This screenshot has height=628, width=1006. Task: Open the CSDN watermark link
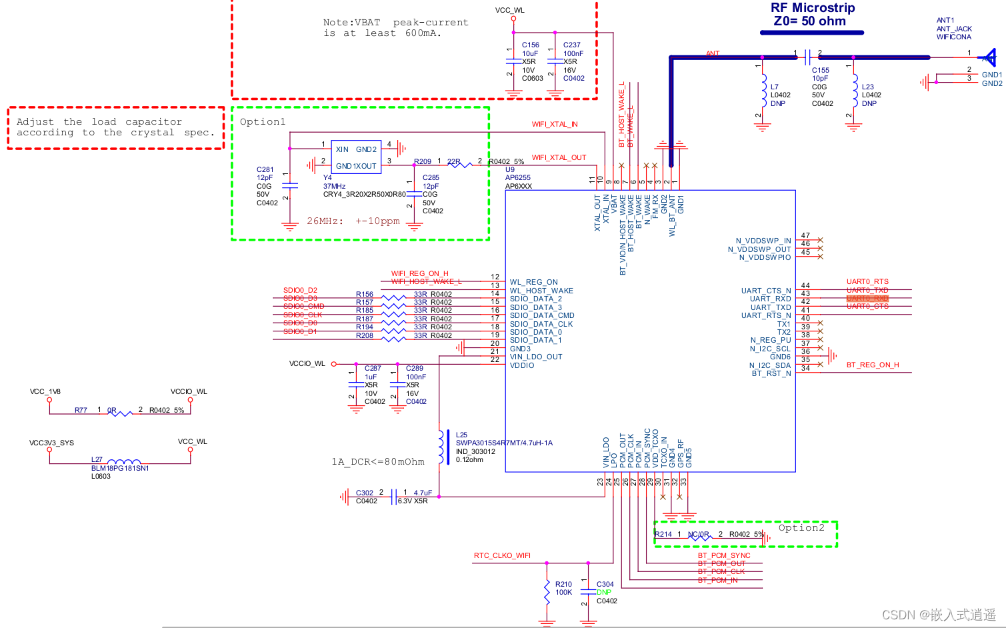click(939, 615)
